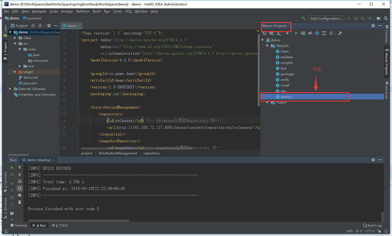Show Maven dependencies diagram
This screenshot has height=236, width=392.
[x=324, y=33]
